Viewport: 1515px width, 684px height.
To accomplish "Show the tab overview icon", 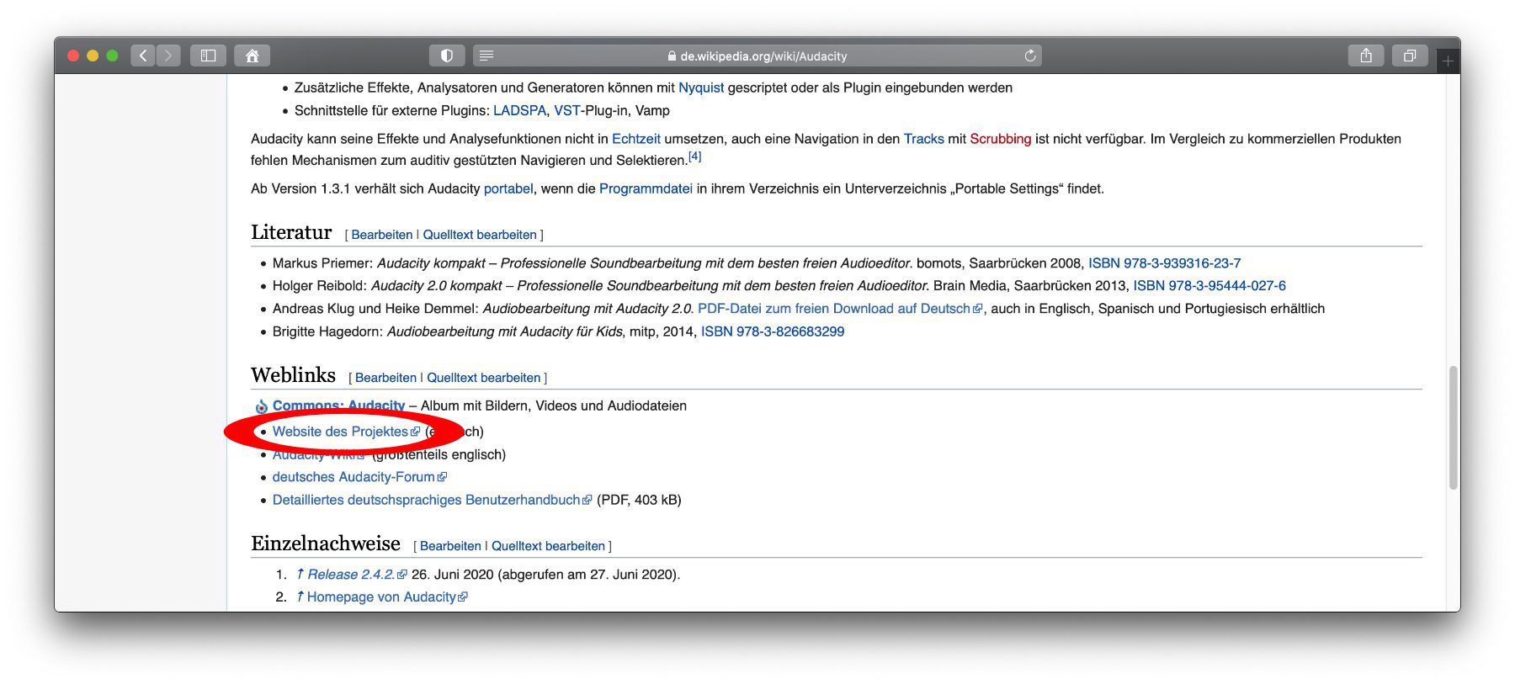I will 1409,56.
